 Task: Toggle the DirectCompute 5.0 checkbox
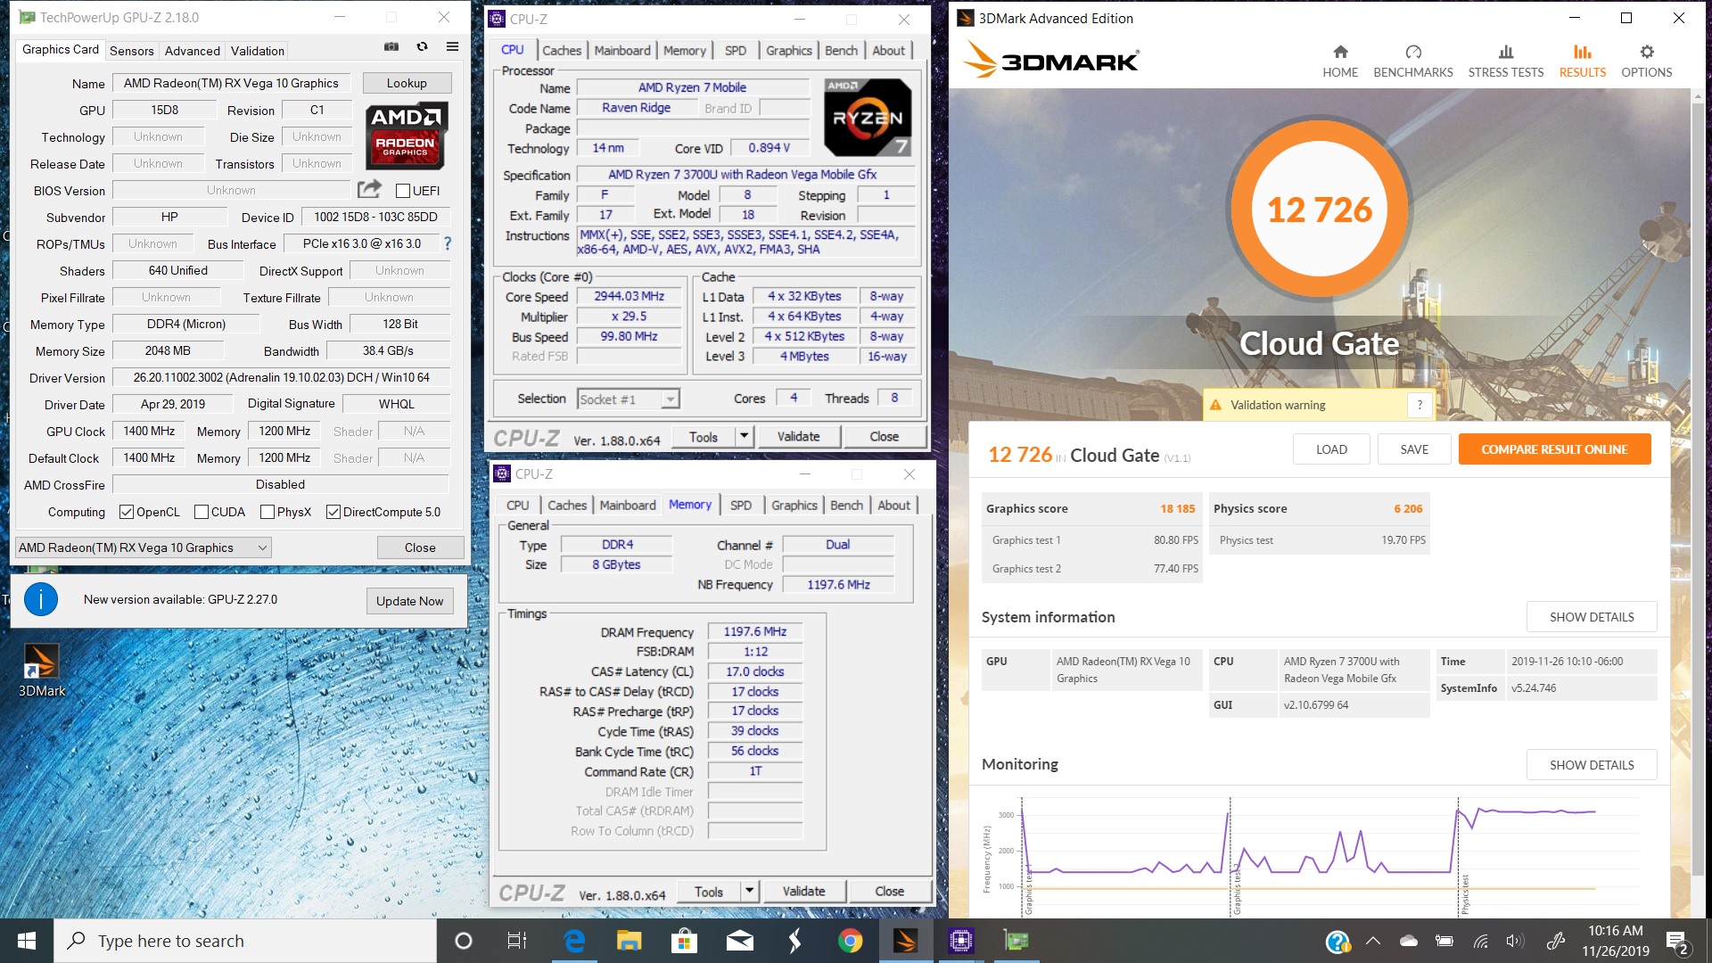pos(333,512)
